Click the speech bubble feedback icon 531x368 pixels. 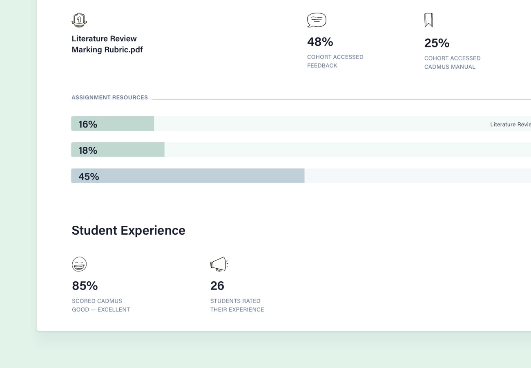317,20
